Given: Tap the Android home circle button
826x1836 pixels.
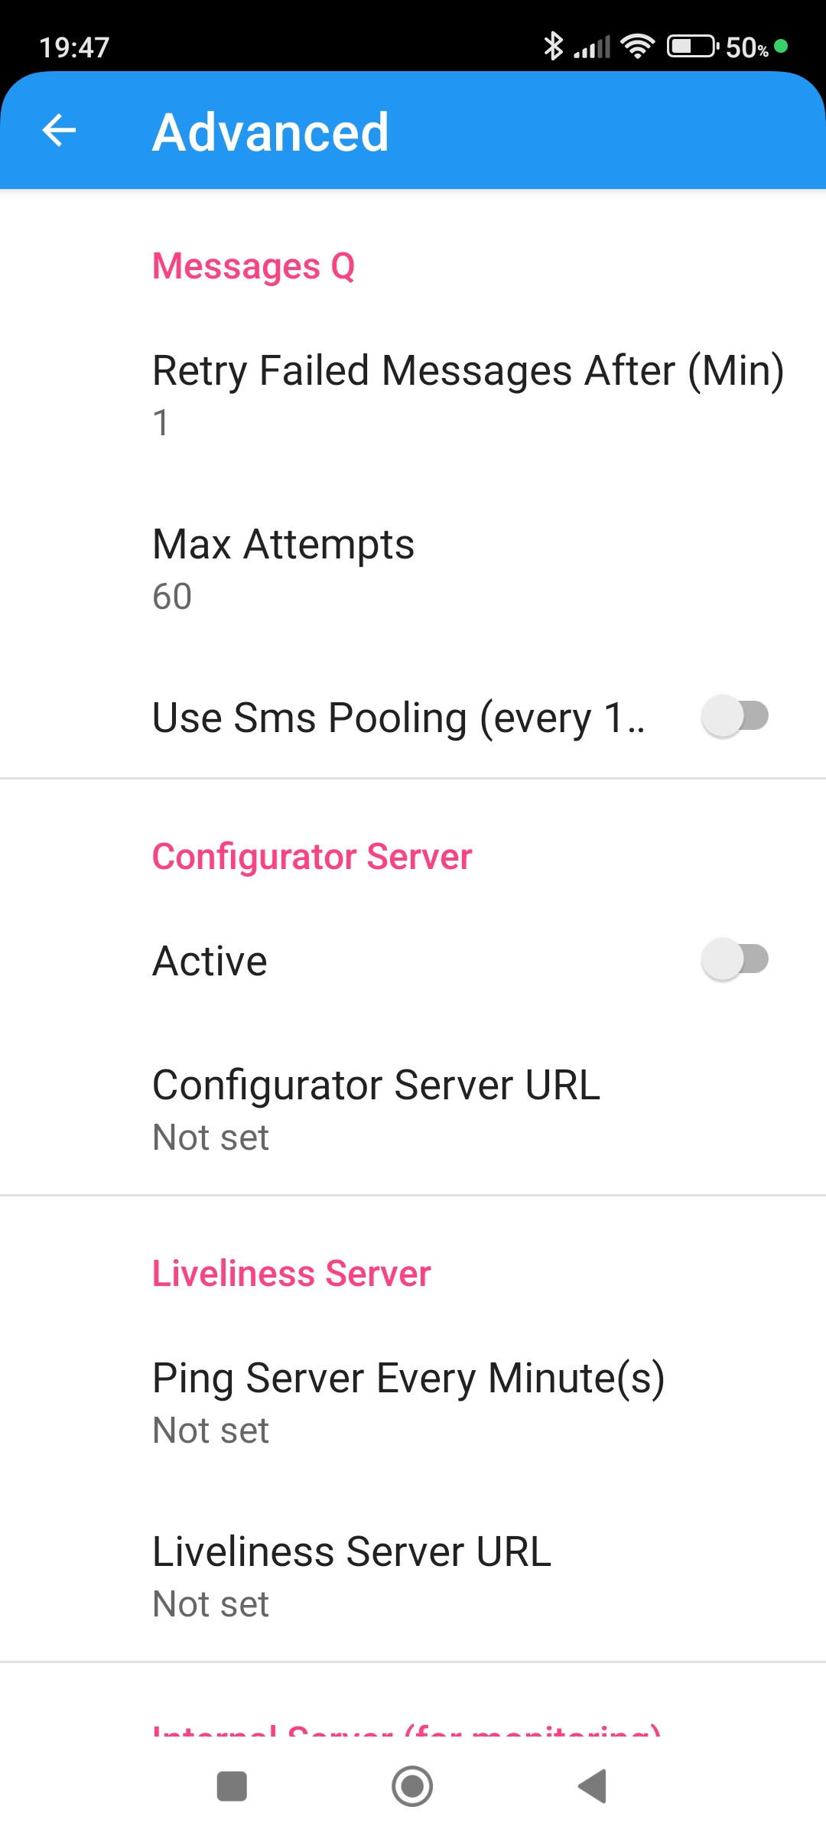Looking at the screenshot, I should [412, 1786].
